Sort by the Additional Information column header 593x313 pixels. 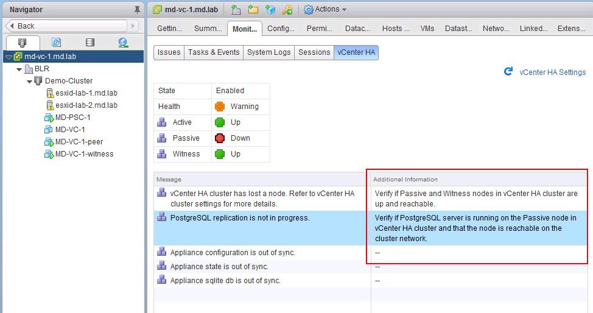tap(479, 180)
